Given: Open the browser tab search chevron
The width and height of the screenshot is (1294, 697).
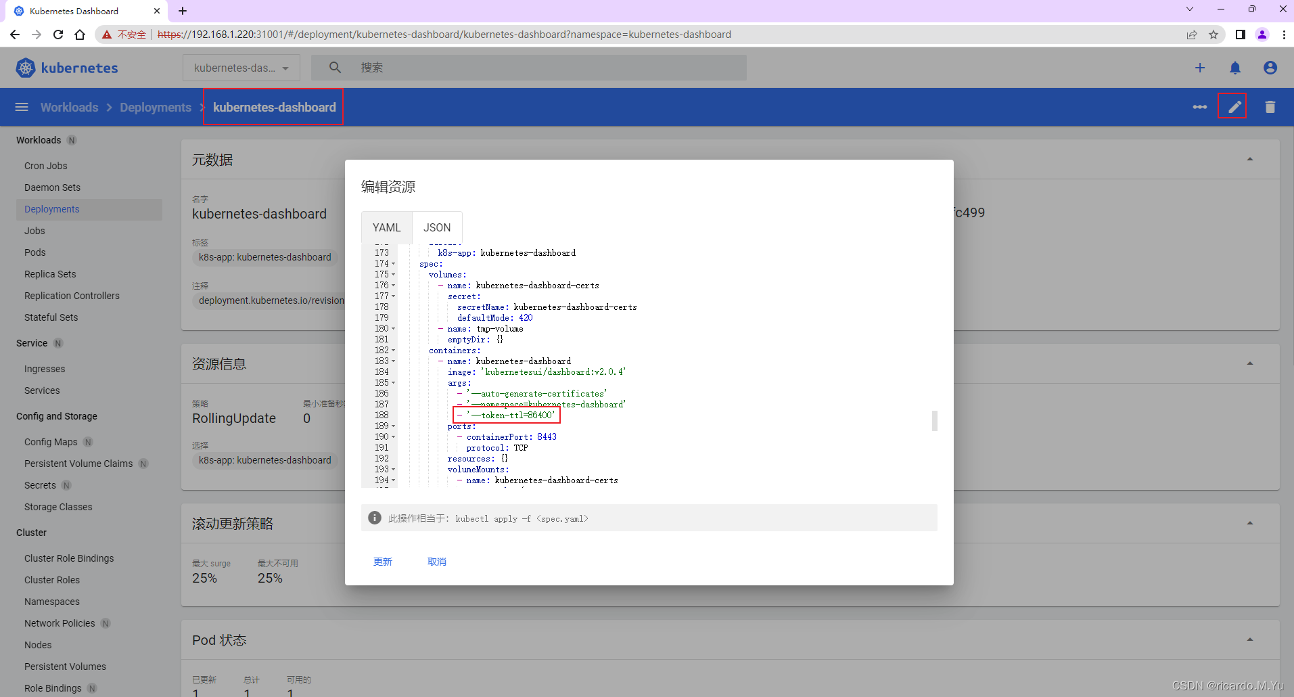Looking at the screenshot, I should coord(1190,9).
